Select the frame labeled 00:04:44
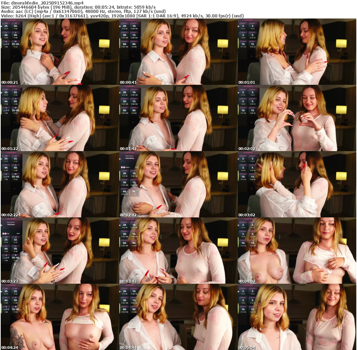This screenshot has height=350, width=357. coord(178,317)
